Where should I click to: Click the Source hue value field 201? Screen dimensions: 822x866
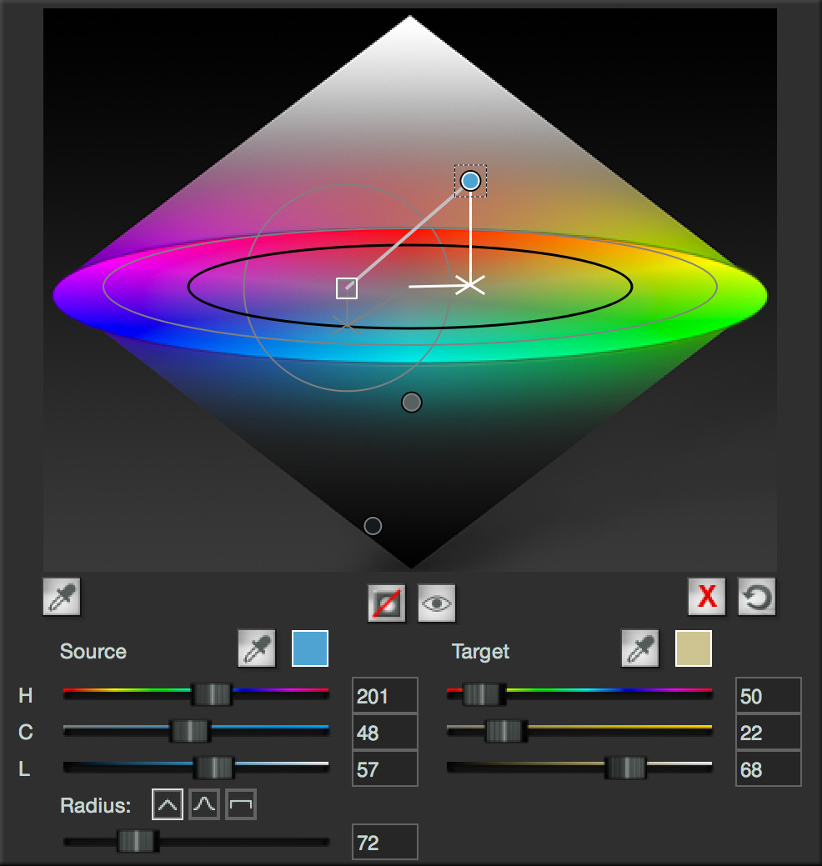(x=385, y=696)
